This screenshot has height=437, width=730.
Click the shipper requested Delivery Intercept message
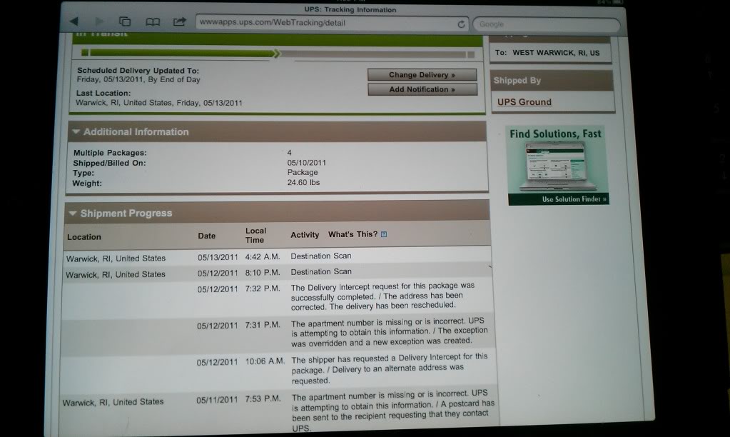coord(389,368)
